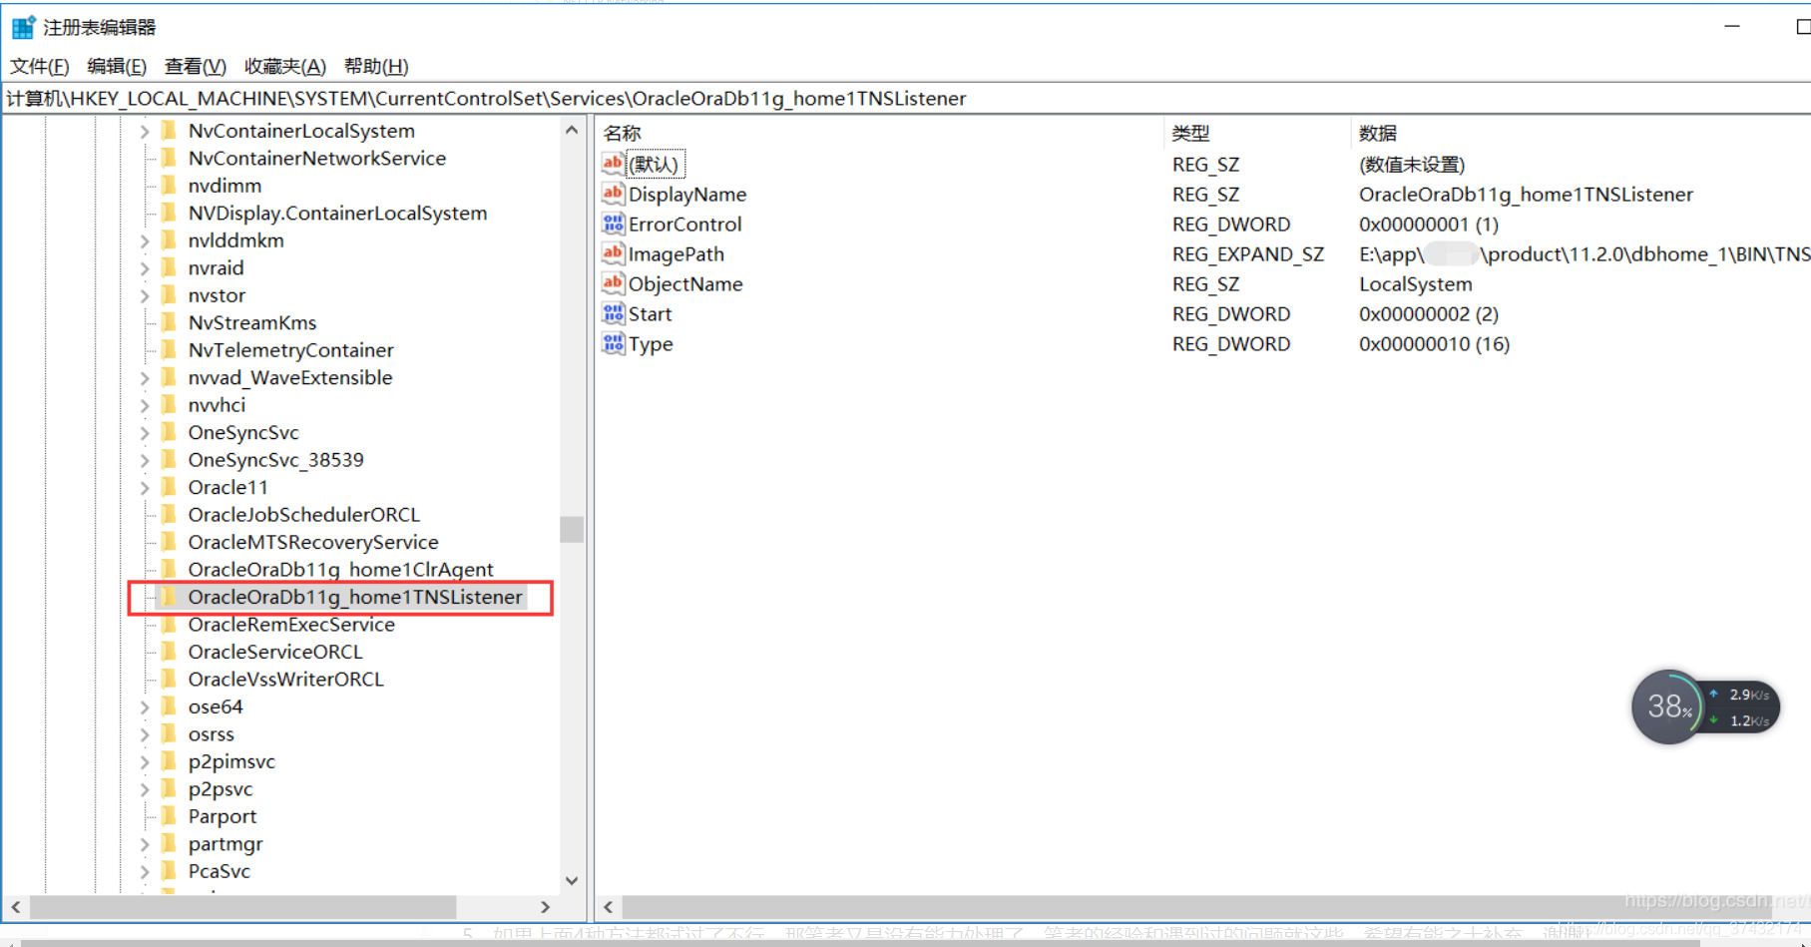Open the 帮助(H) menu

375,67
